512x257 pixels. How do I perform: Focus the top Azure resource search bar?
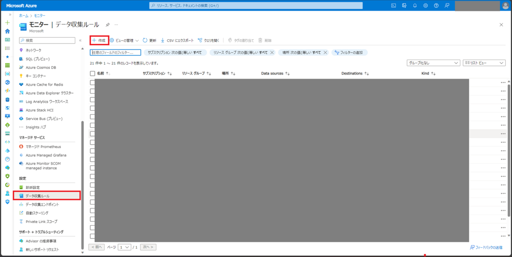tap(256, 6)
